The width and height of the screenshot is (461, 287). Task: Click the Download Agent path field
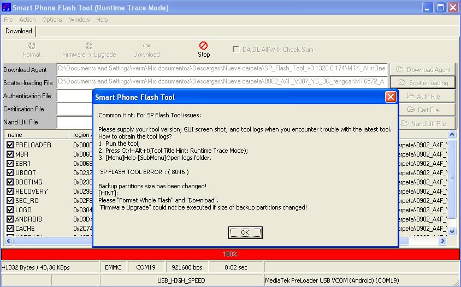(x=222, y=69)
